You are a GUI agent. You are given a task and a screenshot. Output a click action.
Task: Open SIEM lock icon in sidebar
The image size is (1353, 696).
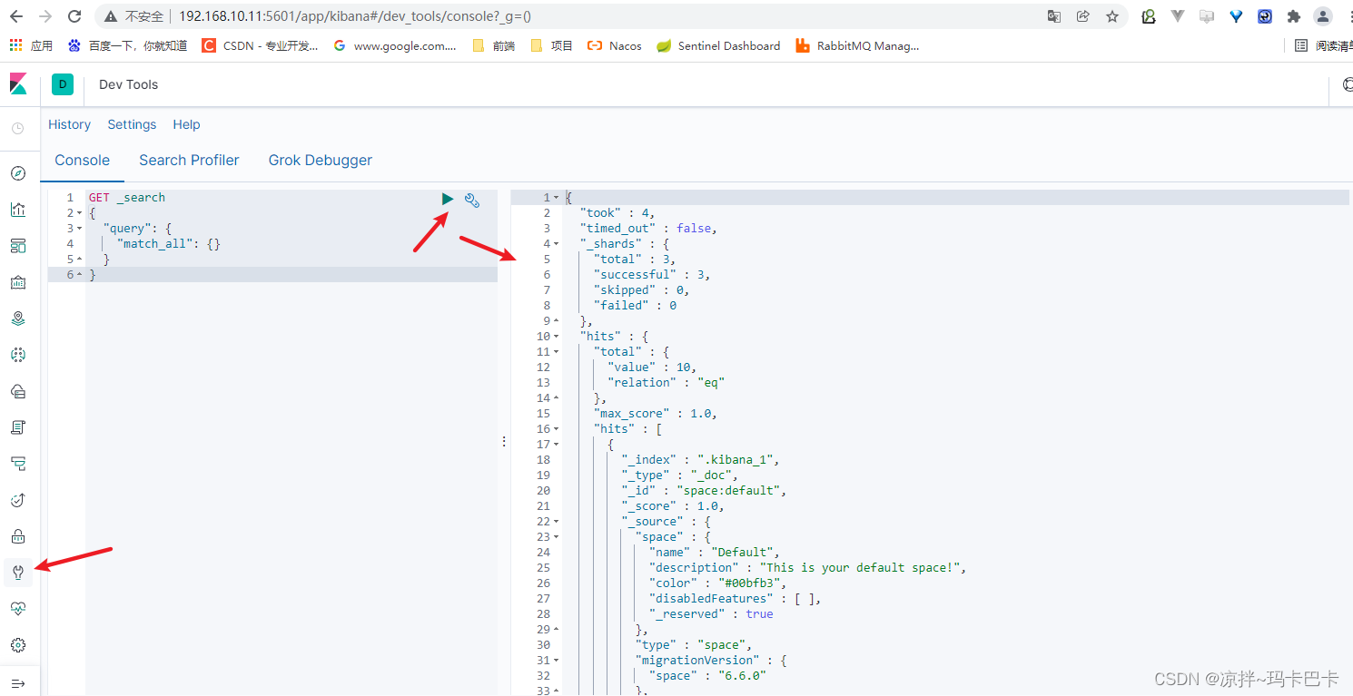18,536
